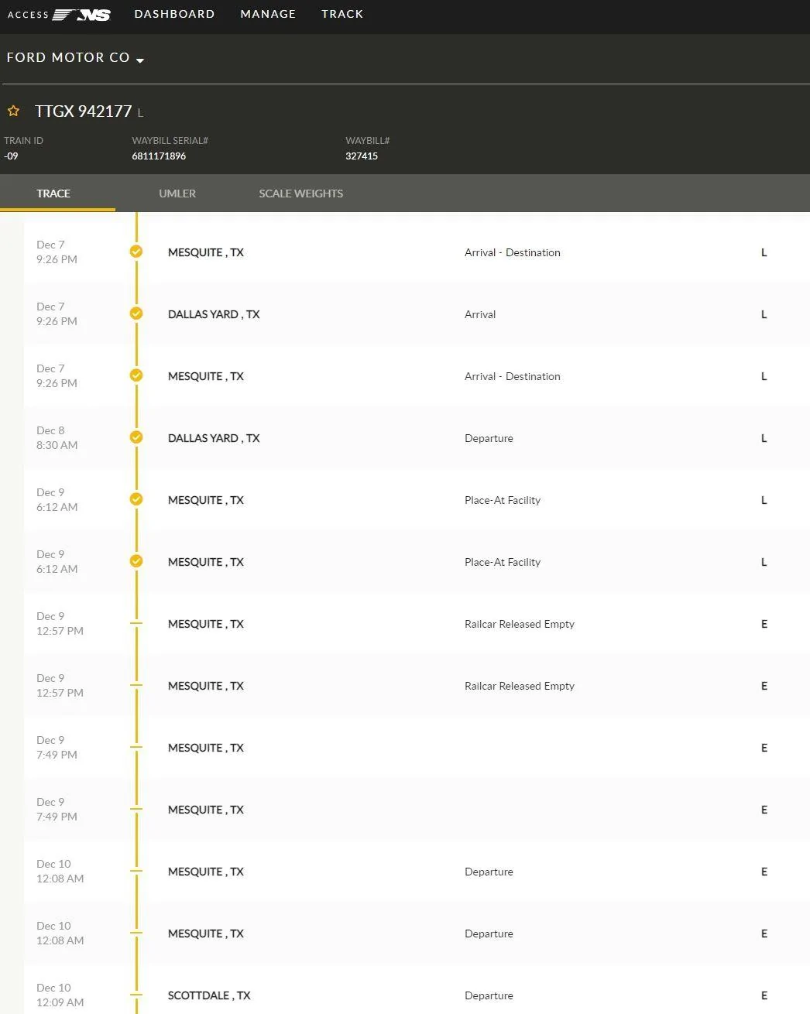This screenshot has height=1014, width=810.
Task: Click the Departure event on Dec 8 row
Action: (489, 438)
